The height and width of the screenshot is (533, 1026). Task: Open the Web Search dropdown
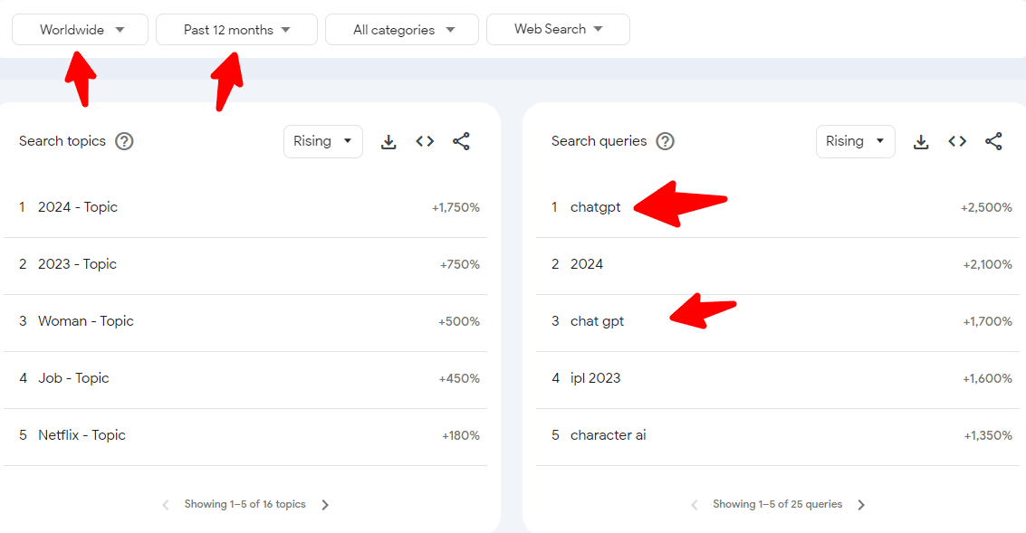click(x=558, y=29)
